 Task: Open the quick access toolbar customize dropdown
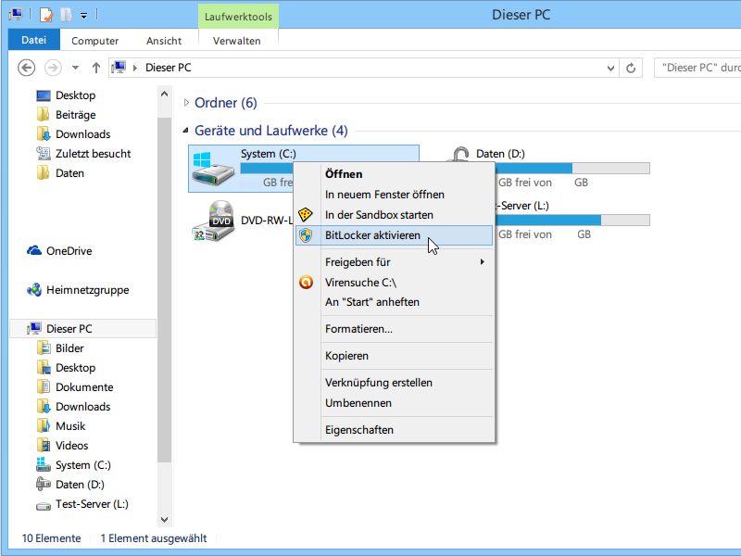(x=83, y=16)
